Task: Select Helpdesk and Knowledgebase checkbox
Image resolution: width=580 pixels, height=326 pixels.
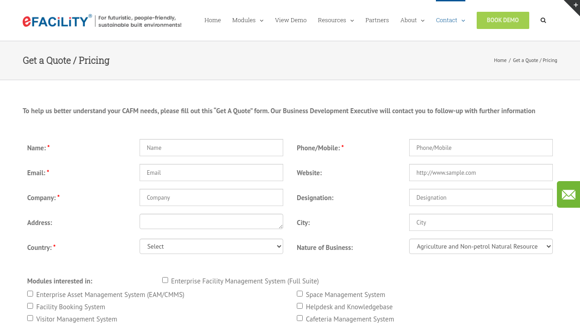Action: tap(300, 306)
